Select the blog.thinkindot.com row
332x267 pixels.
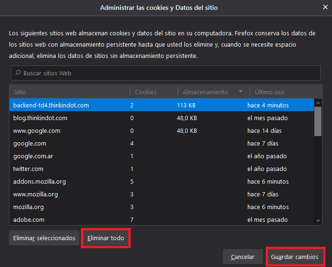click(40, 118)
